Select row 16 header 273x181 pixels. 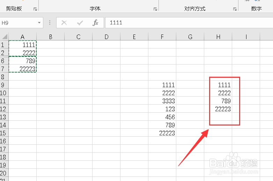[4, 141]
